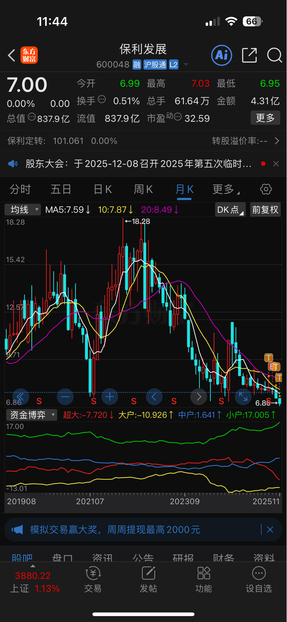
Task: Dismiss the 股东大会 announcement bar
Action: [276, 164]
